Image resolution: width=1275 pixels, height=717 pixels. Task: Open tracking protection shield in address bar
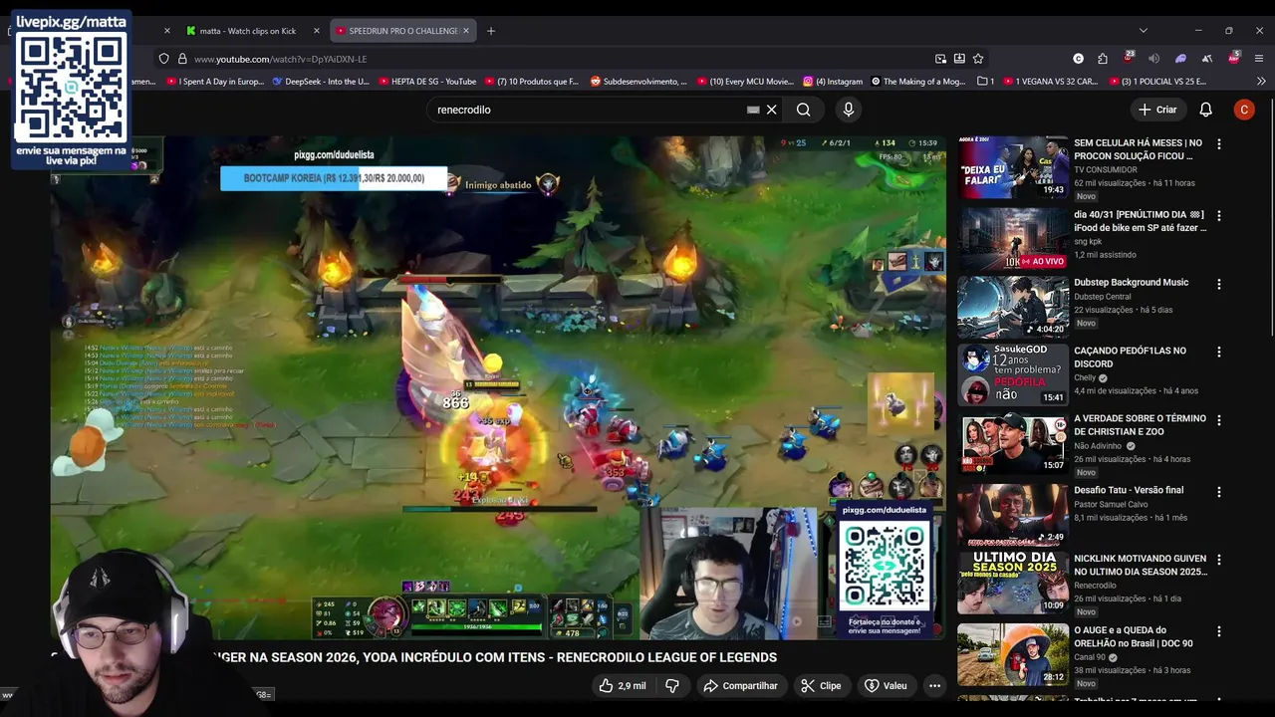(x=164, y=59)
